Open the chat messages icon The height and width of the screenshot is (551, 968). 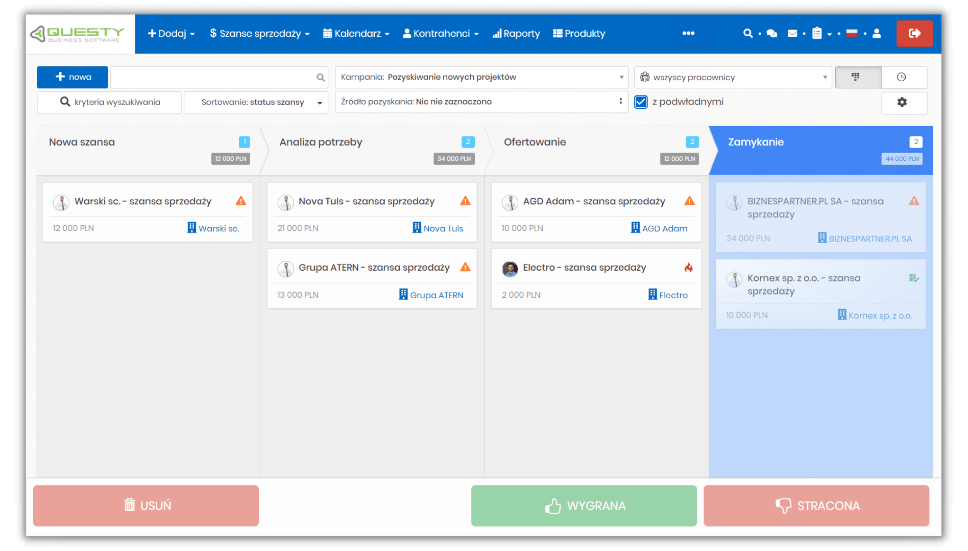coord(772,33)
